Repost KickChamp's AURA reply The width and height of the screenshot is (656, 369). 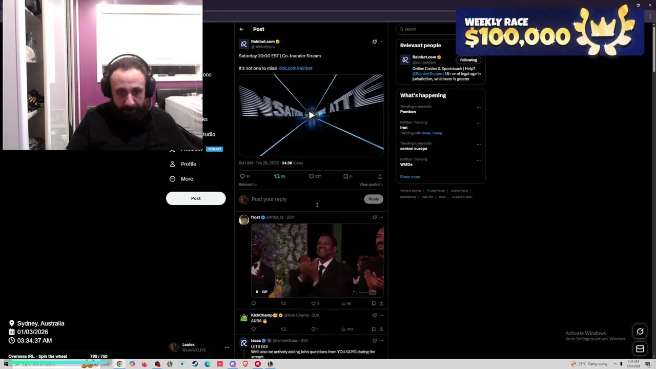point(283,329)
